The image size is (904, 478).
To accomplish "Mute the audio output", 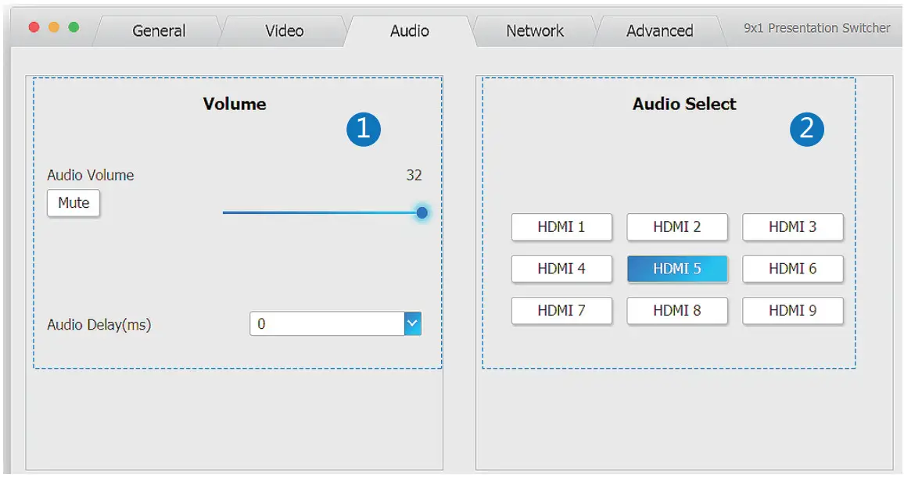I will coord(73,203).
